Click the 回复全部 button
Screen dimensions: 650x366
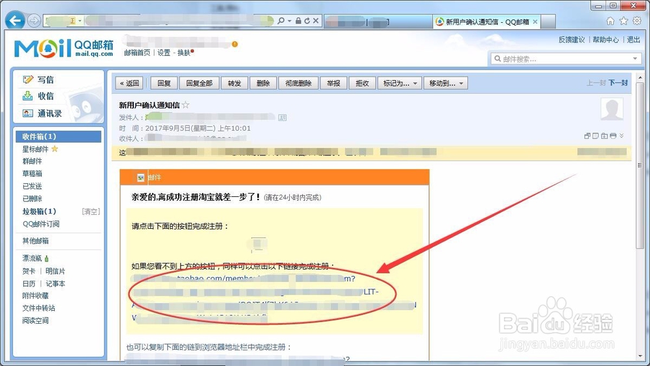tap(199, 83)
